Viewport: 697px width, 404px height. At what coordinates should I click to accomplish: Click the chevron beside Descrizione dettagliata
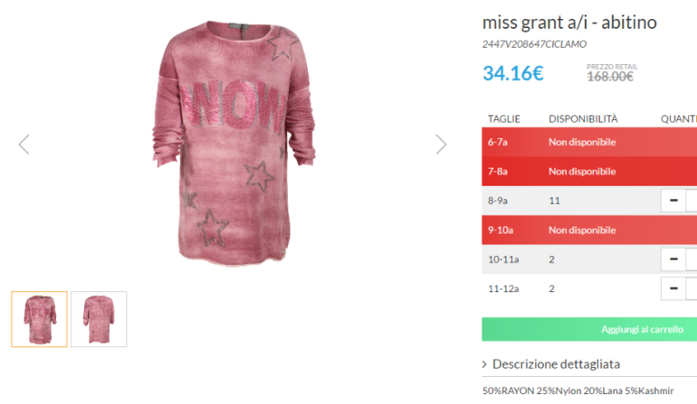484,364
